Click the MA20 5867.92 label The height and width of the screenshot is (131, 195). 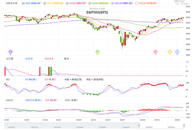click(x=78, y=3)
